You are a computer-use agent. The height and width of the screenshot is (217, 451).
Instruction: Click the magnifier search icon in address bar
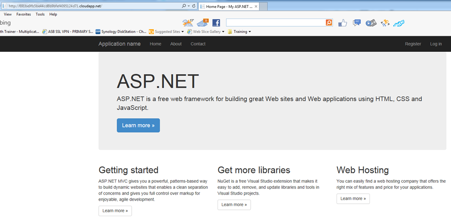pos(184,6)
